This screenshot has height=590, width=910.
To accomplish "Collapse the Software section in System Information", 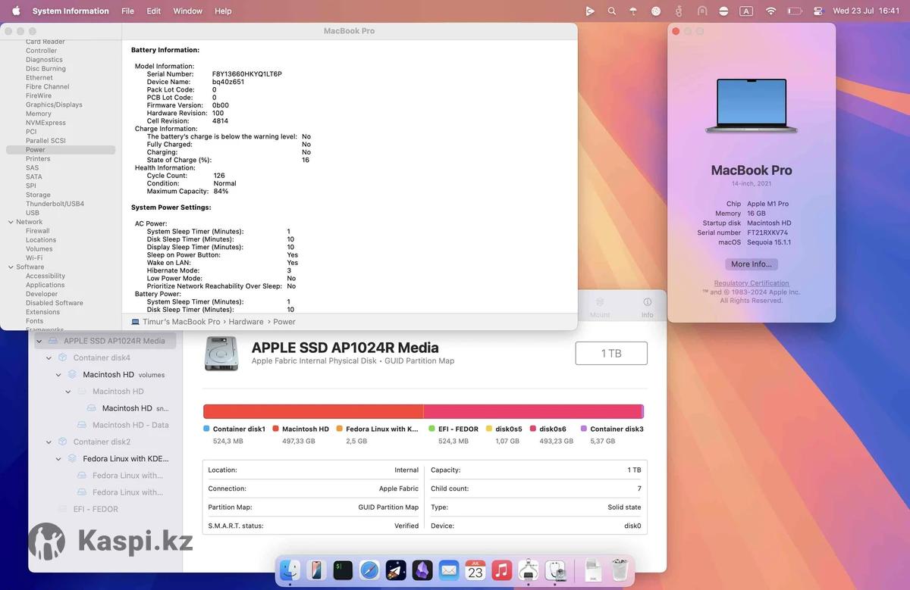I will 10,267.
